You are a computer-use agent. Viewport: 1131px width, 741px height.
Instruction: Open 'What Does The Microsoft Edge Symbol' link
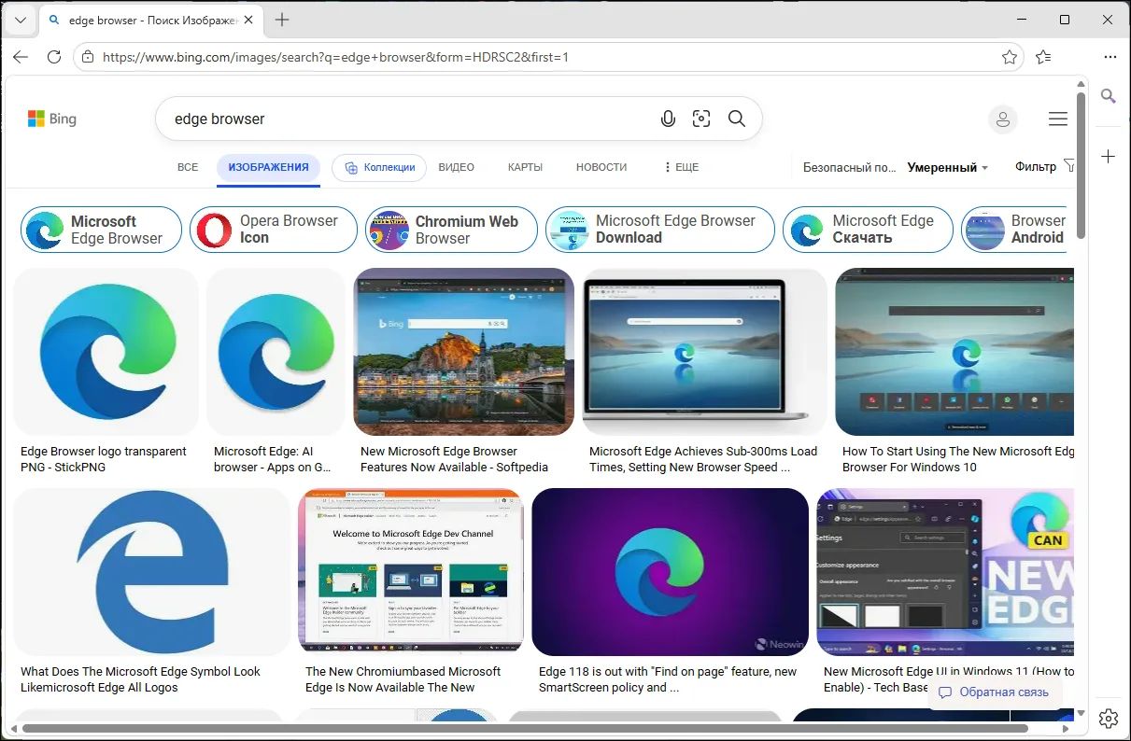[x=140, y=679]
